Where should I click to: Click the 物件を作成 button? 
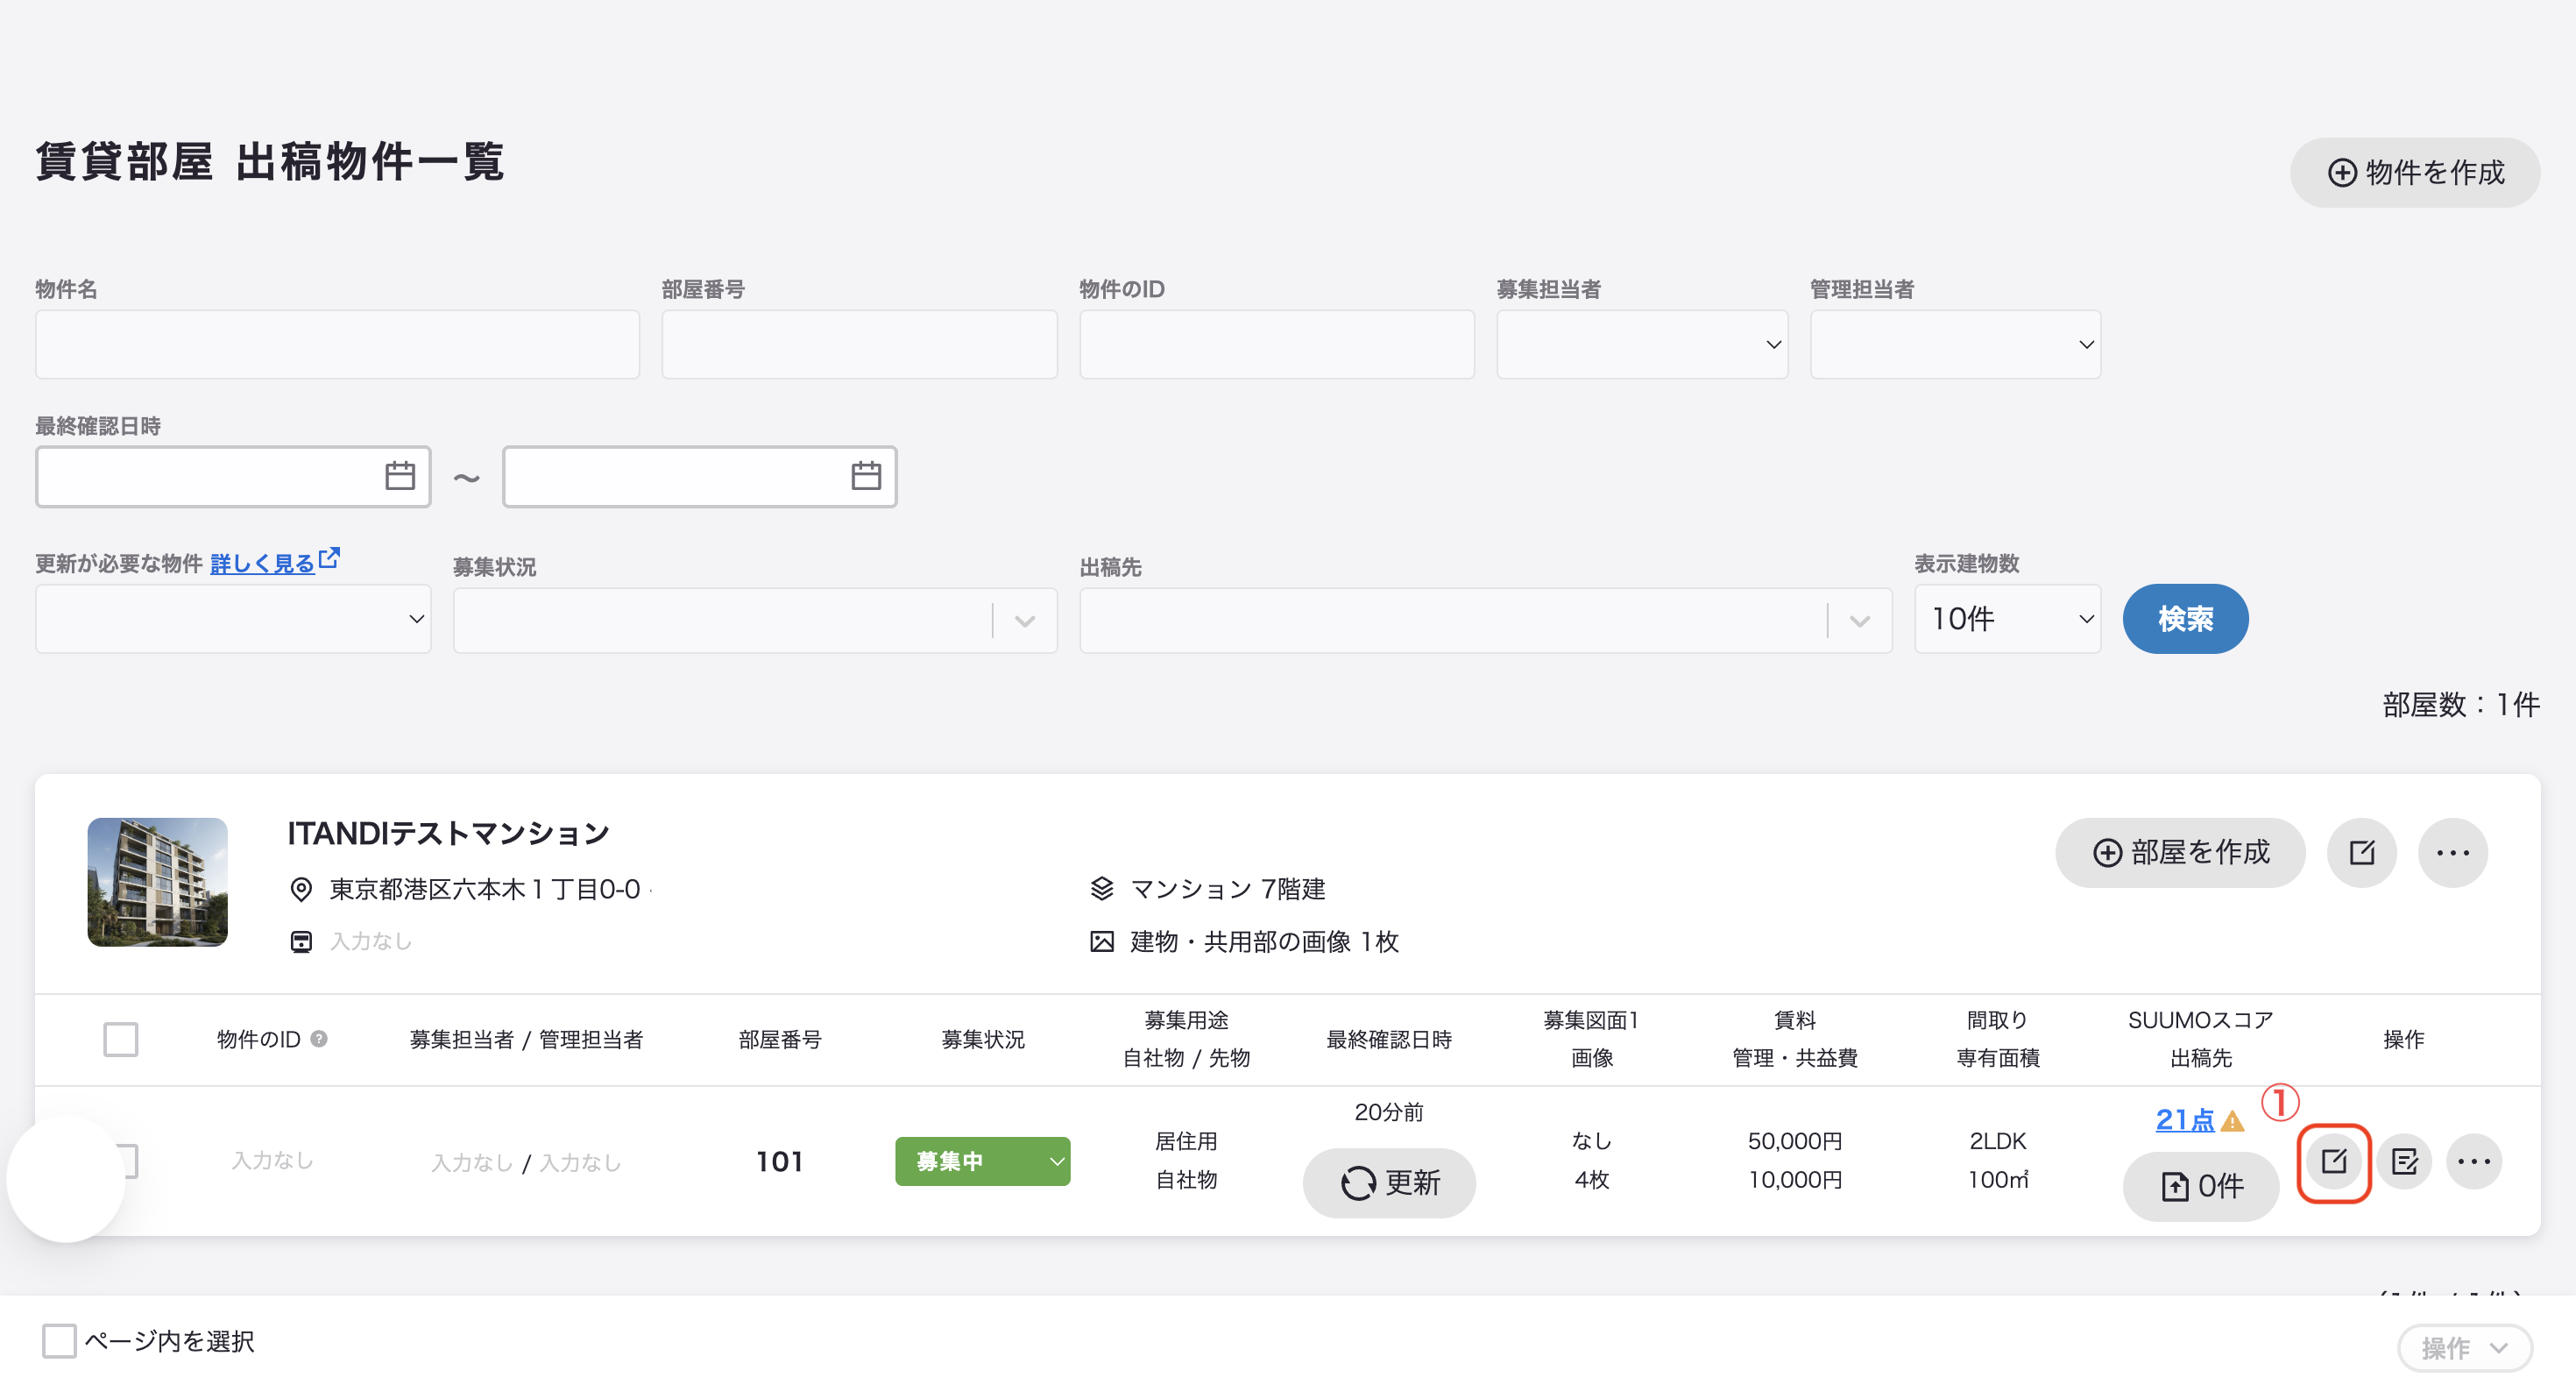coord(2415,172)
